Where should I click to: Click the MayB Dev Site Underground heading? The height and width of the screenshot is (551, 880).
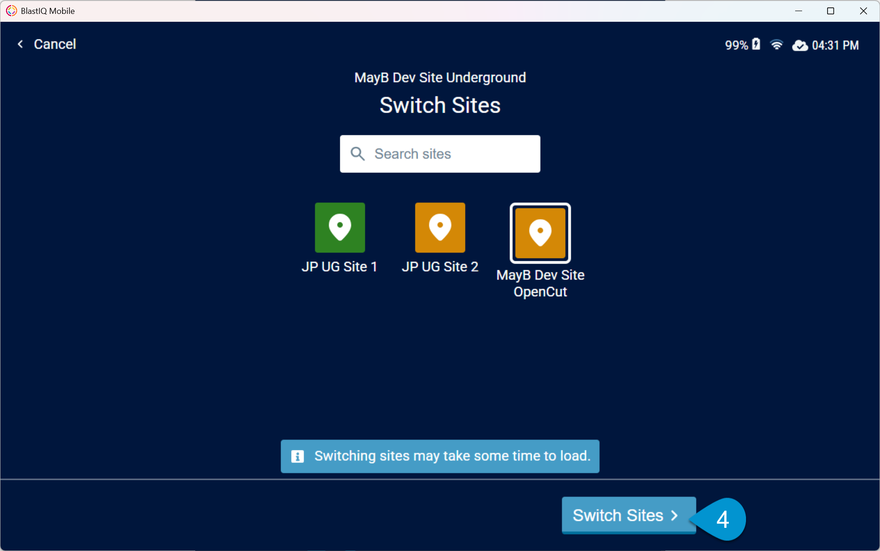tap(440, 77)
